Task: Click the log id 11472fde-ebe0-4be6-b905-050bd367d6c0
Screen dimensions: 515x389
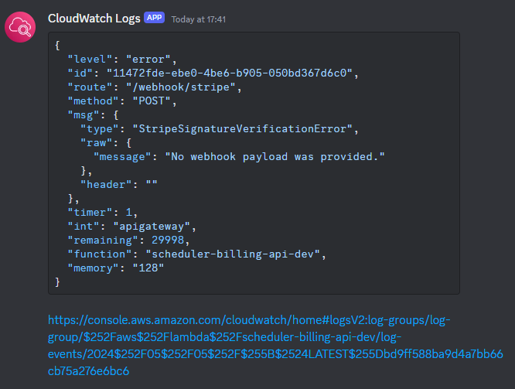Action: point(229,73)
